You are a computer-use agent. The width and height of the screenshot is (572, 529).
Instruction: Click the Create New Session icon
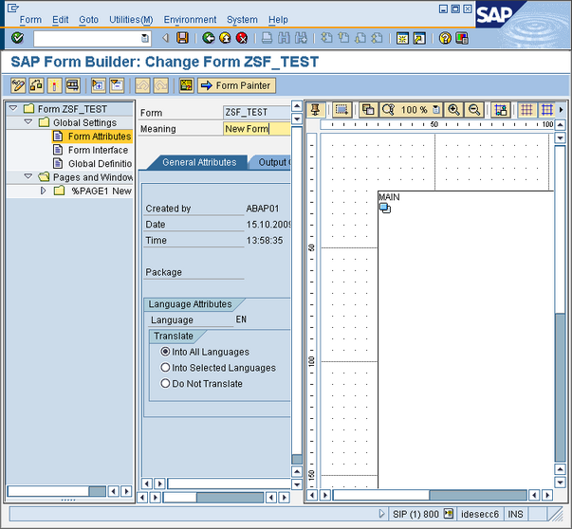(x=402, y=38)
